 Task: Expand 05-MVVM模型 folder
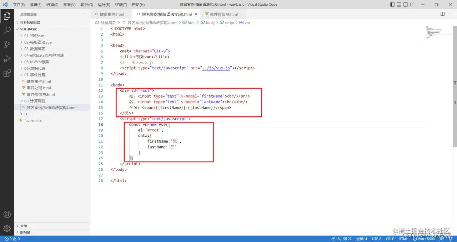click(x=52, y=62)
